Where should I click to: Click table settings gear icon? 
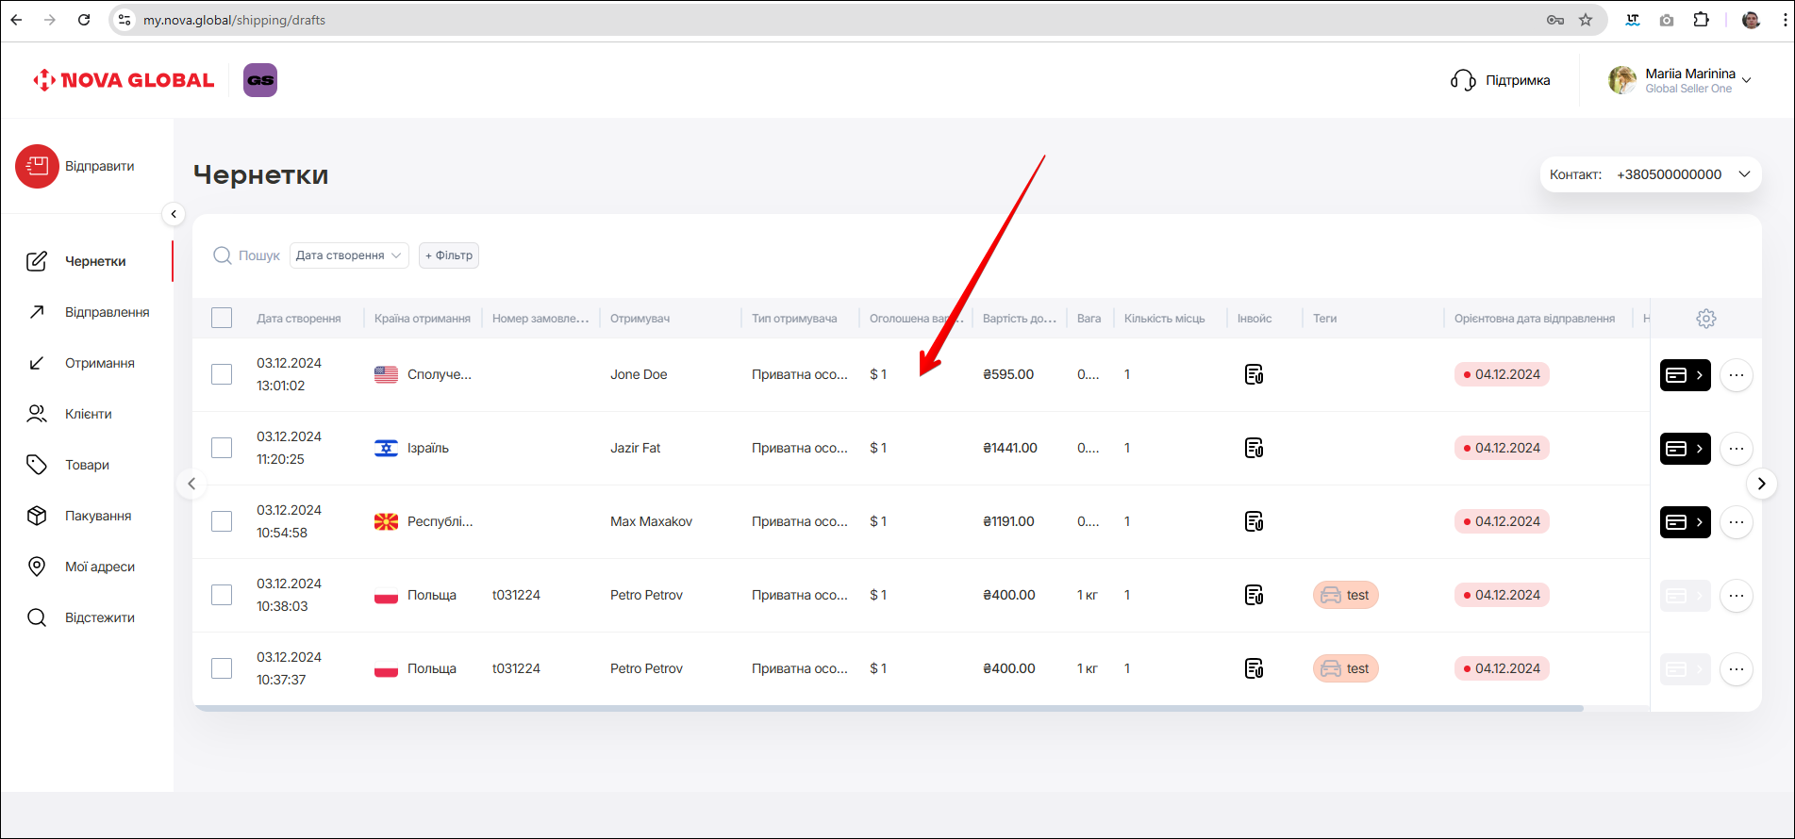coord(1705,319)
